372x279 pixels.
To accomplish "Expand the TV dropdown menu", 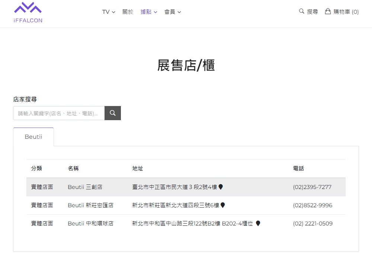I will coord(109,12).
